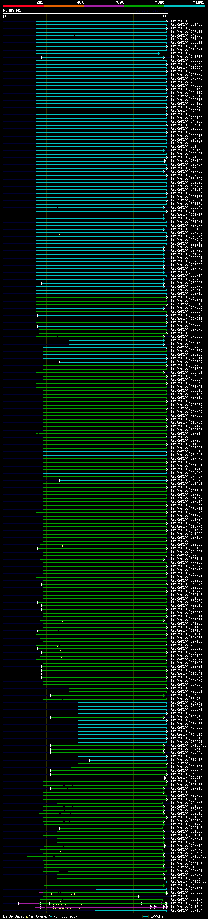Select hit UniRef100_Q39956
Image resolution: width=208 pixels, height=919 pixels.
(x=186, y=348)
